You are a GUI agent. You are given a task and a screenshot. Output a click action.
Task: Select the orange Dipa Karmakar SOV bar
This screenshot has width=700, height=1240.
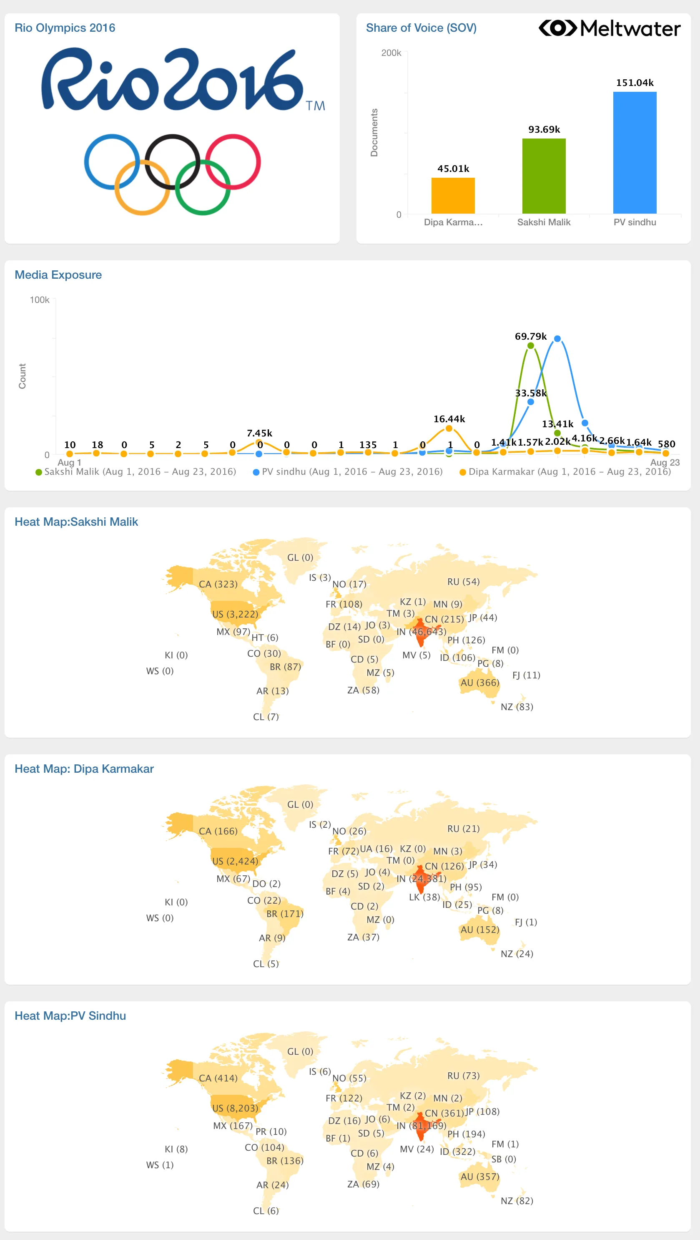(x=453, y=195)
